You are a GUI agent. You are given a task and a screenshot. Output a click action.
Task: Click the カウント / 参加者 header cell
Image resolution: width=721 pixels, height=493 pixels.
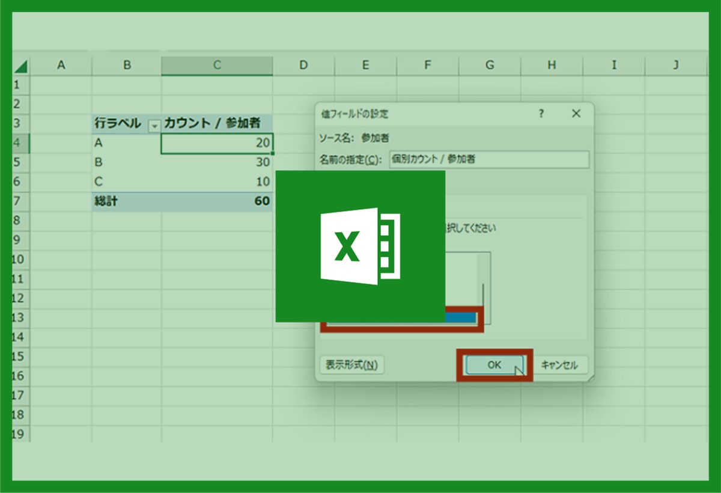point(217,123)
